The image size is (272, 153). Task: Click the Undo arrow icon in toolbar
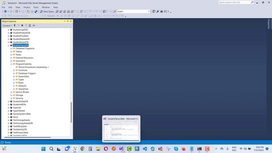[x=90, y=11]
